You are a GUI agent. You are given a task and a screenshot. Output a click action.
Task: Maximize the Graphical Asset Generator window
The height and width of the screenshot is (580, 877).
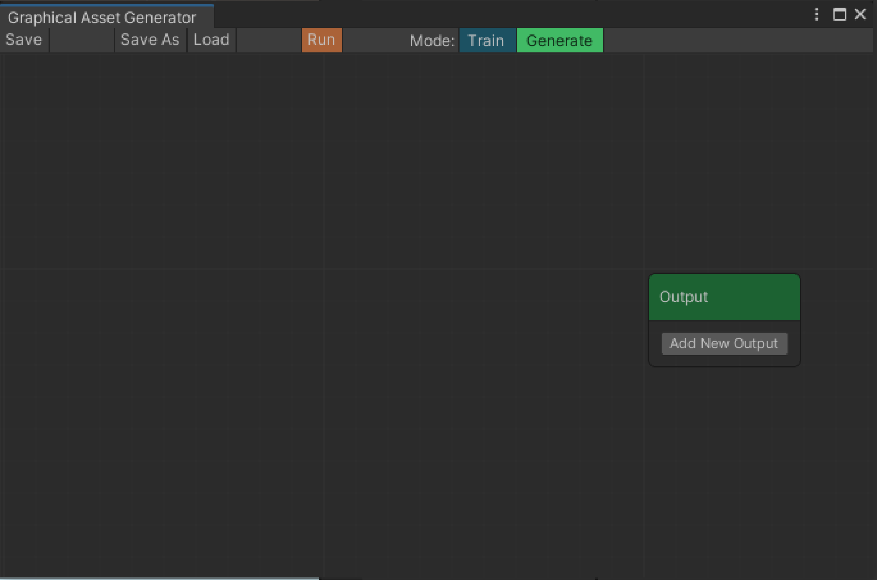coord(839,15)
